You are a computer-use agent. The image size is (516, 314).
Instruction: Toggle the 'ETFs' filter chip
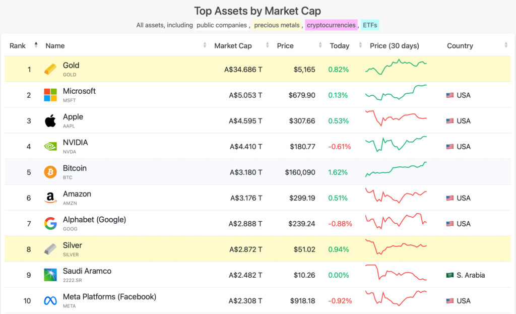click(370, 24)
